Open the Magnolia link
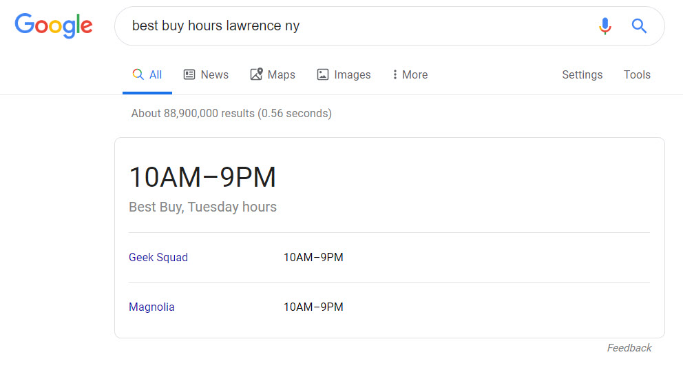This screenshot has height=368, width=683. pos(151,307)
